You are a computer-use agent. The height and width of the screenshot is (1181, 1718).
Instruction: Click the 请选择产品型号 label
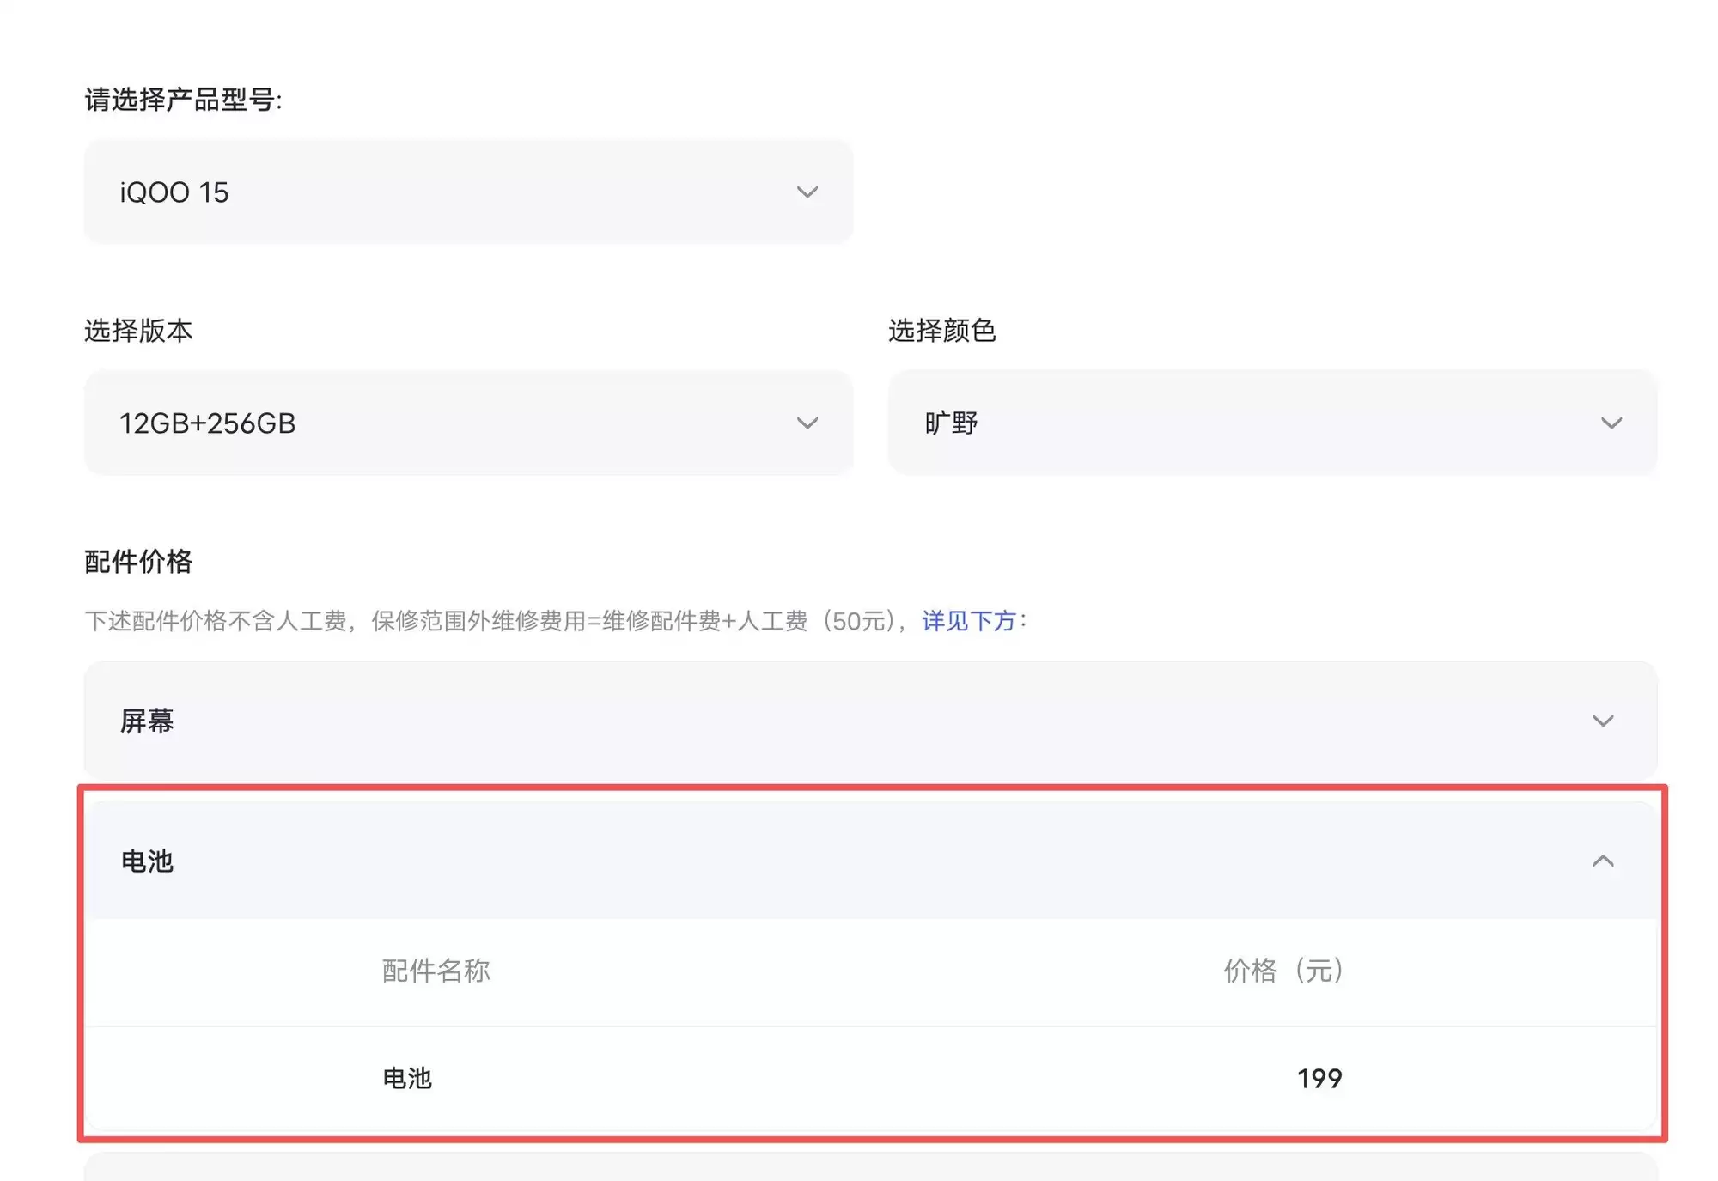[x=183, y=100]
